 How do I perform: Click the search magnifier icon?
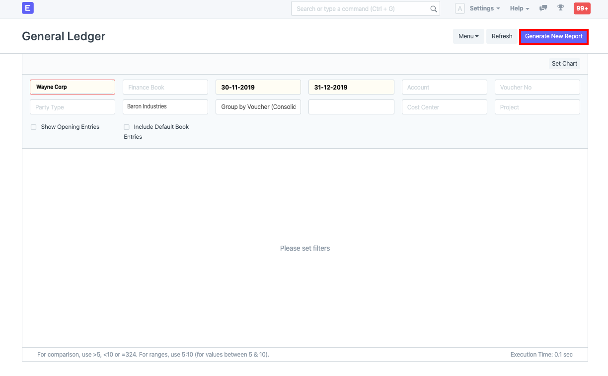point(433,8)
